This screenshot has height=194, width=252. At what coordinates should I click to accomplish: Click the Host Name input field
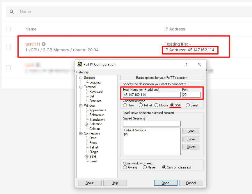coord(152,95)
